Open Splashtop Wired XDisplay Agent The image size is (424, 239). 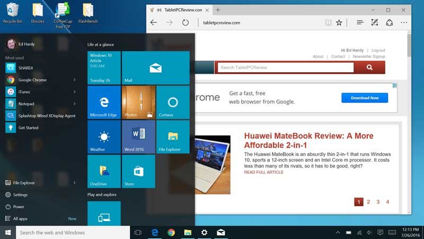pos(41,116)
